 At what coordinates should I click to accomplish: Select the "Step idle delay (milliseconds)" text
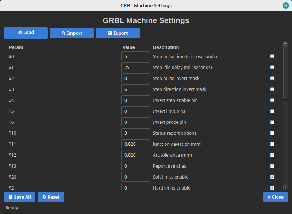(182, 68)
